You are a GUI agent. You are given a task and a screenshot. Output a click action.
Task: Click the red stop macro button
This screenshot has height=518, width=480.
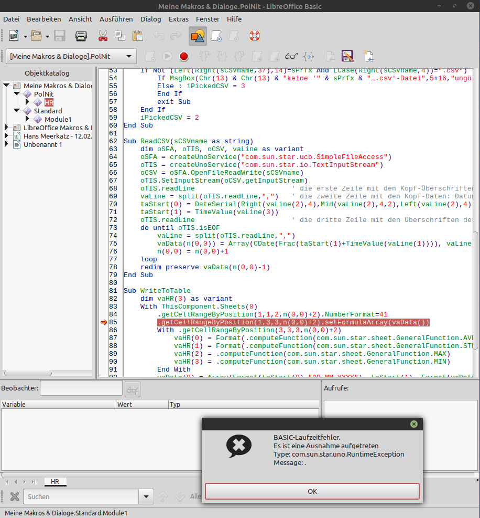[x=184, y=56]
